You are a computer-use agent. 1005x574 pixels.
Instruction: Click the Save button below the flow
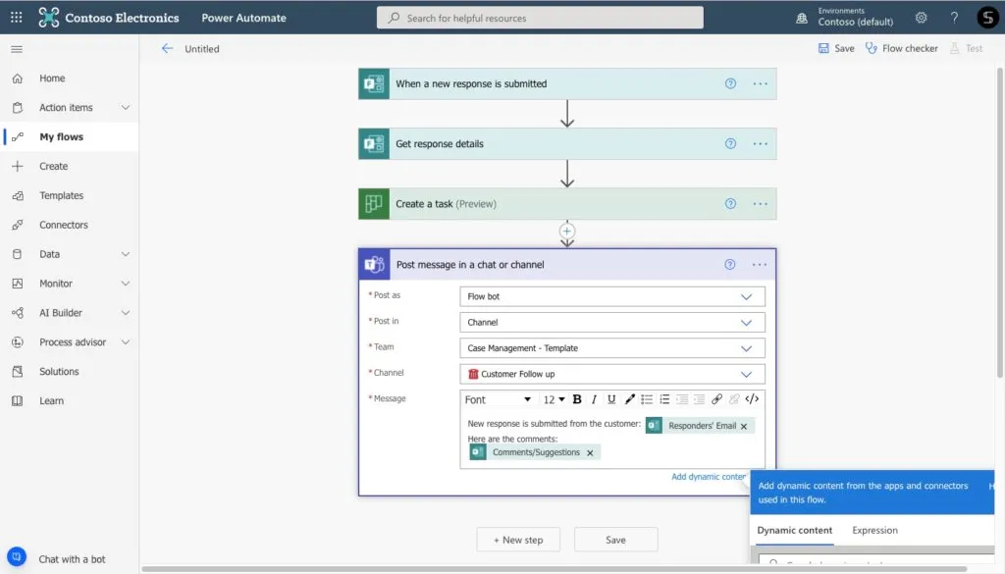615,540
